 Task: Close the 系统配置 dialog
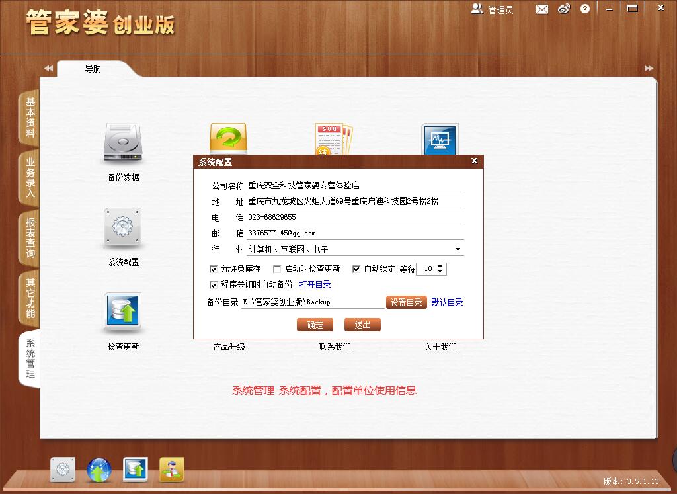pos(474,161)
